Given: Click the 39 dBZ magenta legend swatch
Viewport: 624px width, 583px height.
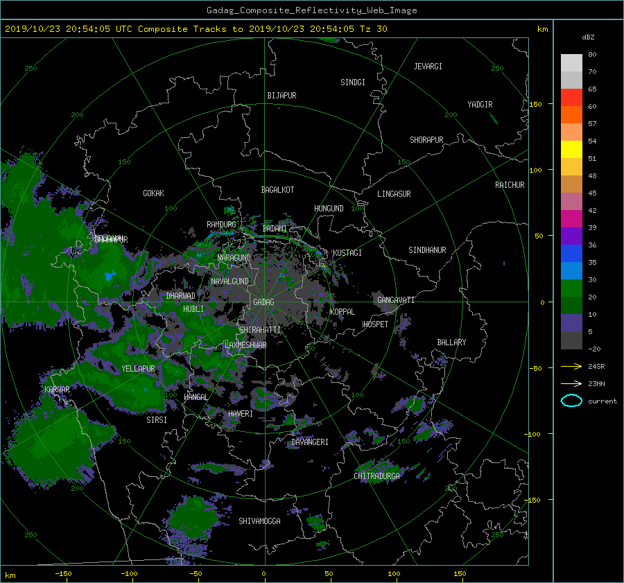Looking at the screenshot, I should 571,218.
